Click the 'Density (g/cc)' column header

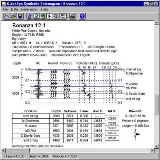click(x=109, y=63)
